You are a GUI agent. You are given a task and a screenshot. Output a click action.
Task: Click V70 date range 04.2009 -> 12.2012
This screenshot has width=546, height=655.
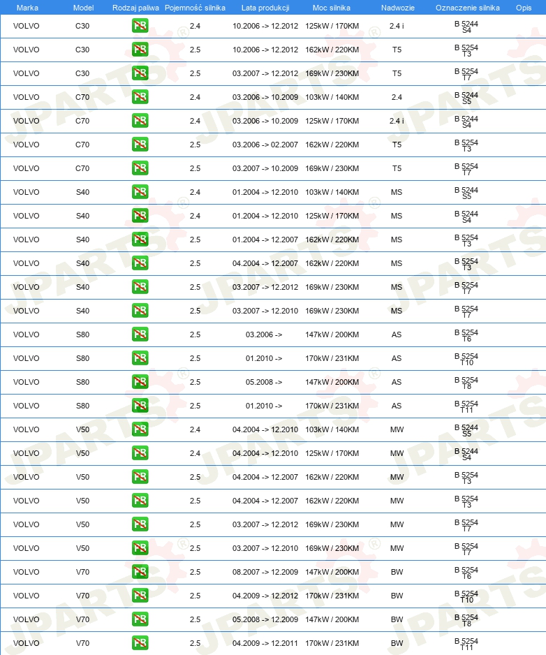[x=265, y=596]
